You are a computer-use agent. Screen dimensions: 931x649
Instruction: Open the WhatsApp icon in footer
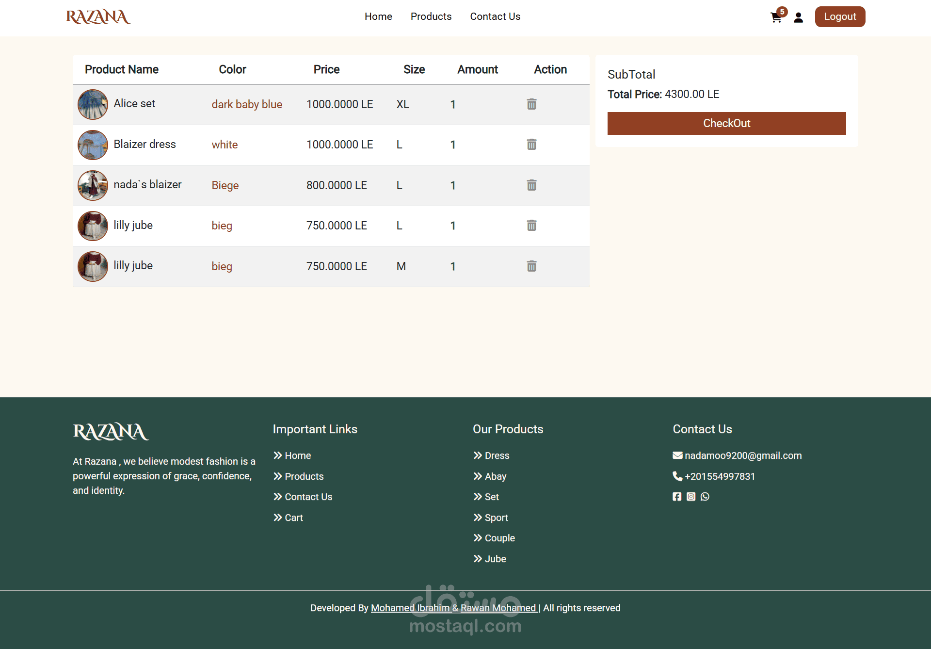tap(705, 496)
